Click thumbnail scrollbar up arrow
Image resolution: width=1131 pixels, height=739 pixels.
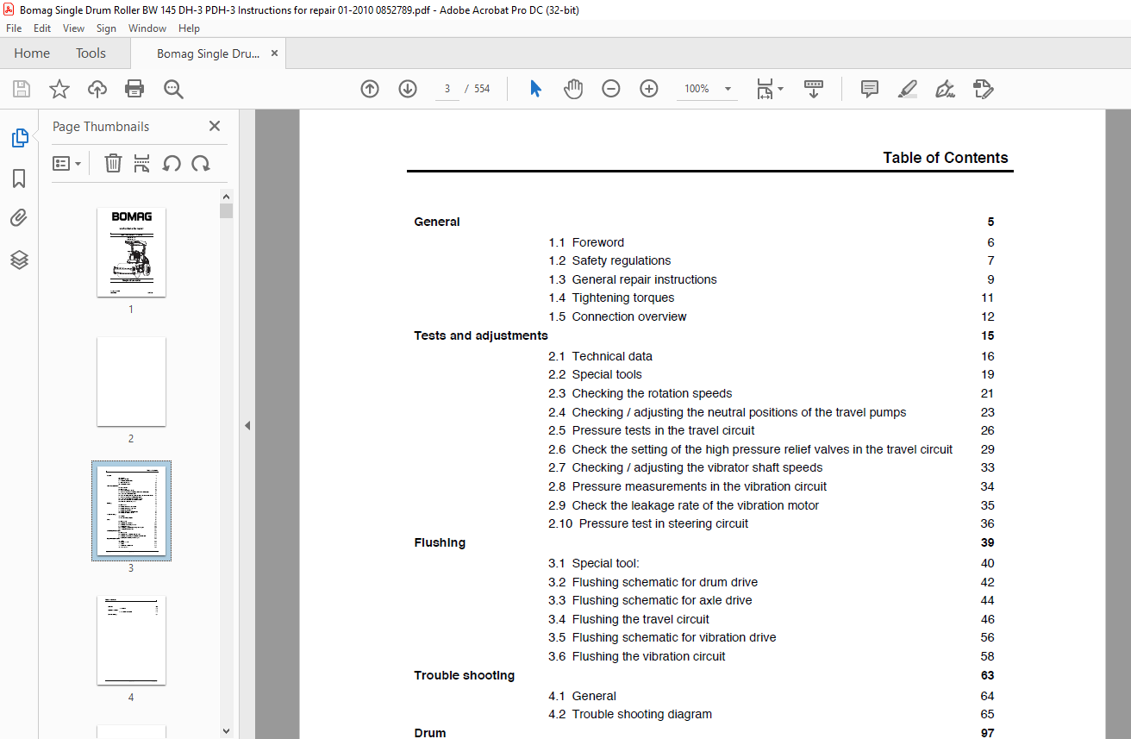point(226,197)
